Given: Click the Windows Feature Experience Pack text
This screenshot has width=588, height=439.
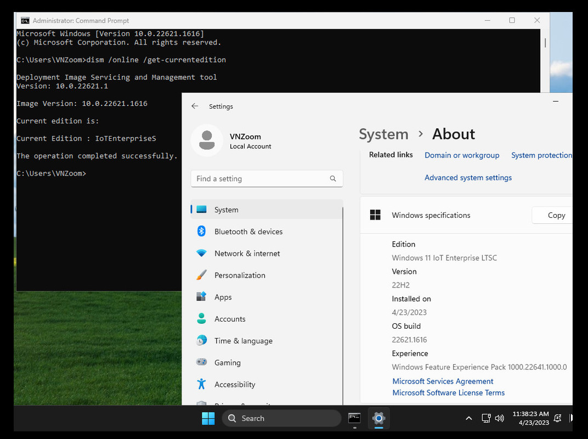Looking at the screenshot, I should point(479,367).
